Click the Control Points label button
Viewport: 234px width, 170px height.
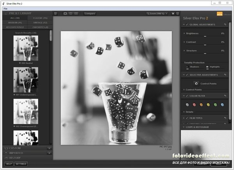pyautogui.click(x=209, y=83)
